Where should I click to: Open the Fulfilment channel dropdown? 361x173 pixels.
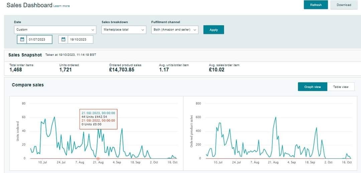point(175,30)
